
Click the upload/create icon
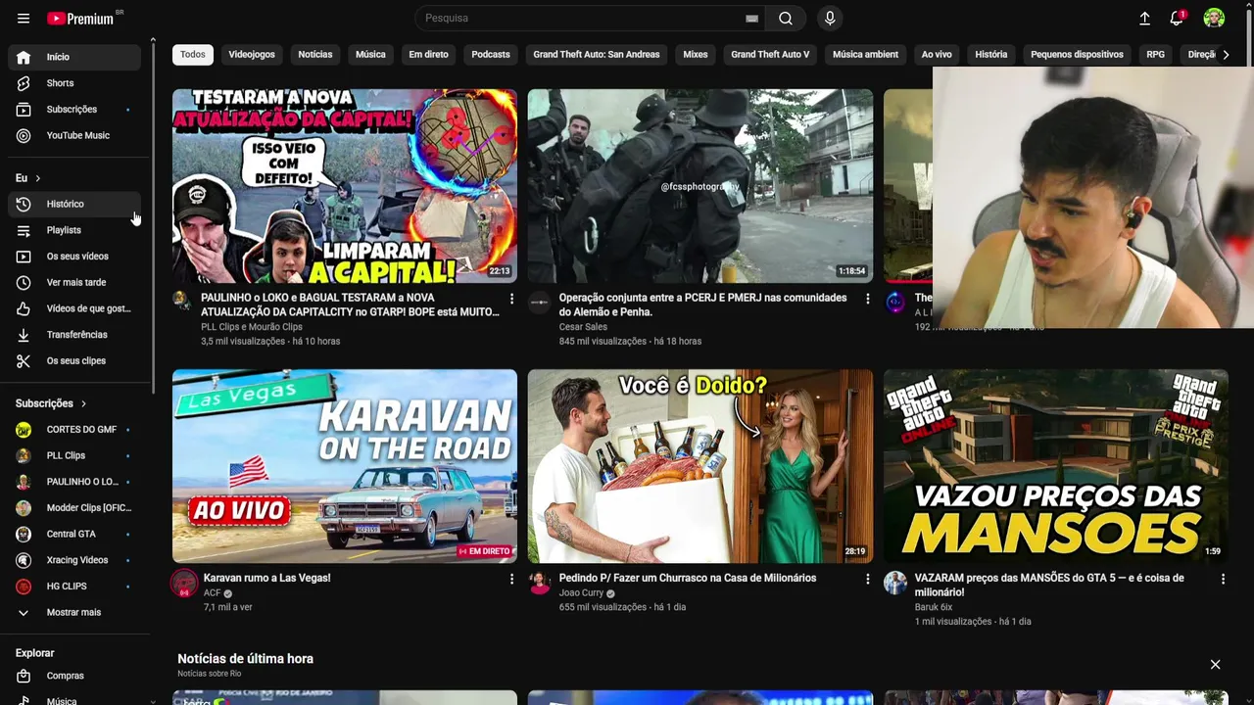coord(1144,18)
